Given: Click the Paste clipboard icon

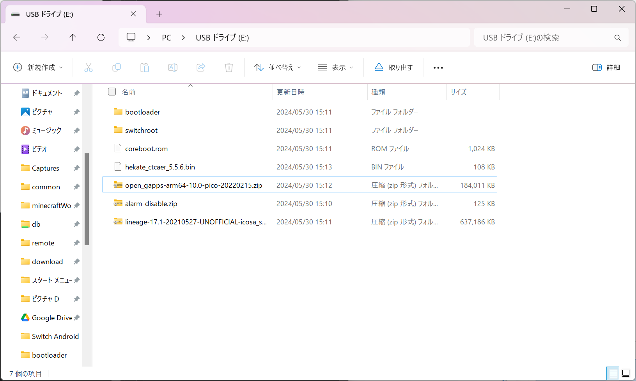Looking at the screenshot, I should click(145, 67).
